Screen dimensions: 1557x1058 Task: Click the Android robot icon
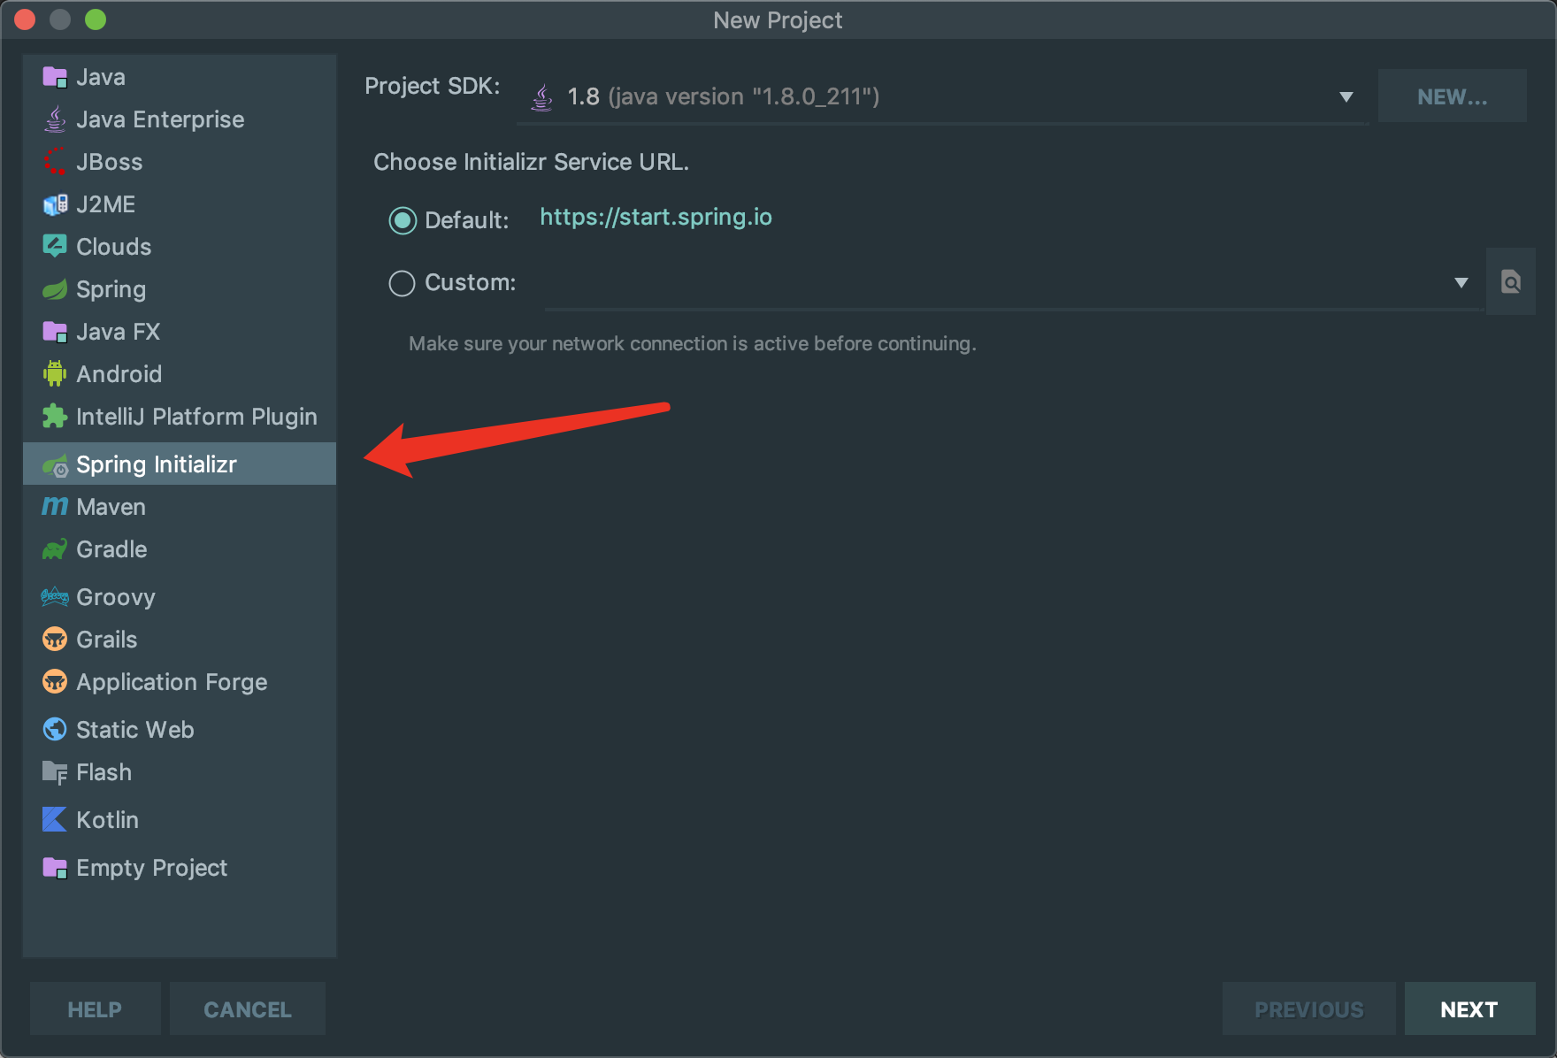point(55,374)
